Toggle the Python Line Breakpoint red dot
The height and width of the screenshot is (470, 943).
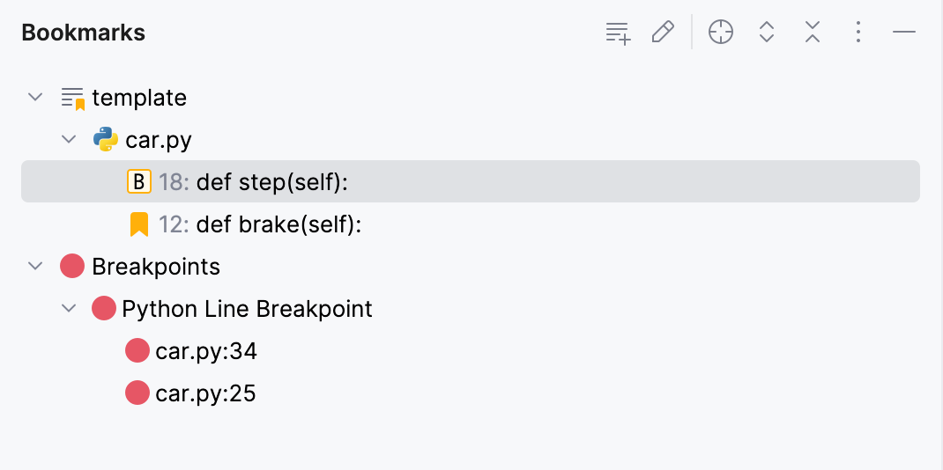click(104, 309)
